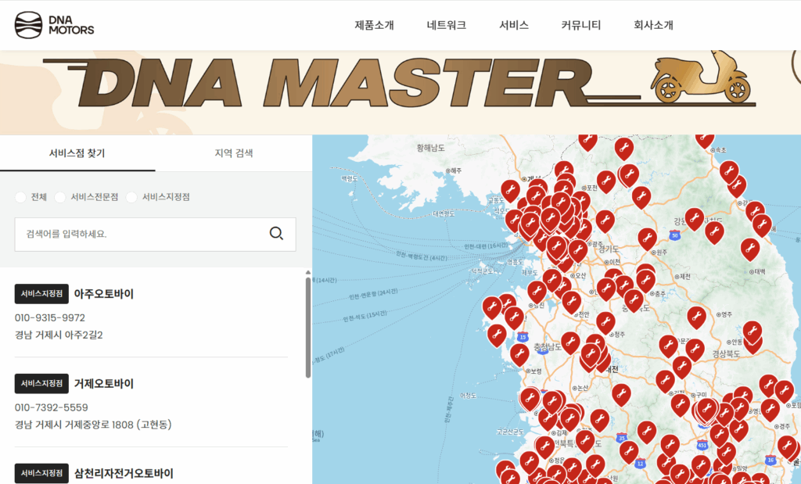Click the scooter illustration in the banner

click(x=701, y=79)
